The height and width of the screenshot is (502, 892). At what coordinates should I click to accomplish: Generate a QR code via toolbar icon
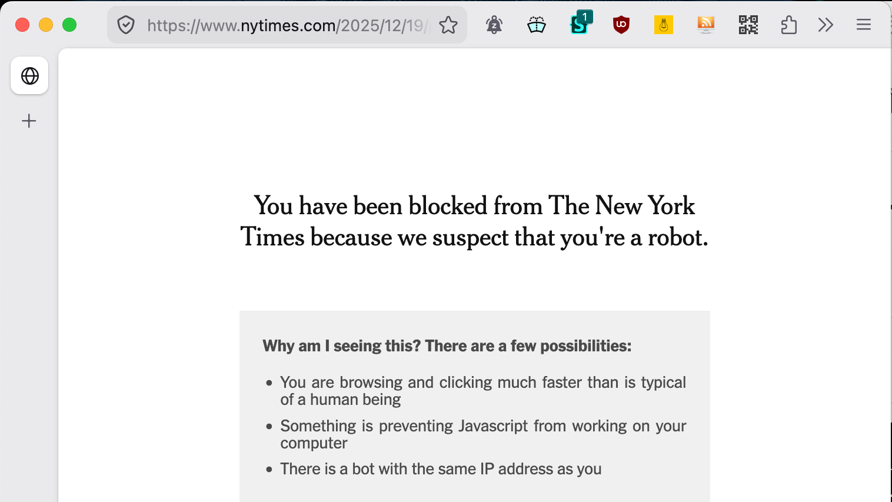pos(748,25)
